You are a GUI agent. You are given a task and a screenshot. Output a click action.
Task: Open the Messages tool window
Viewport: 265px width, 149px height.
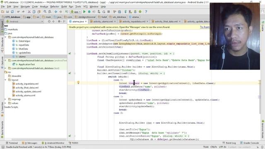pos(29,143)
